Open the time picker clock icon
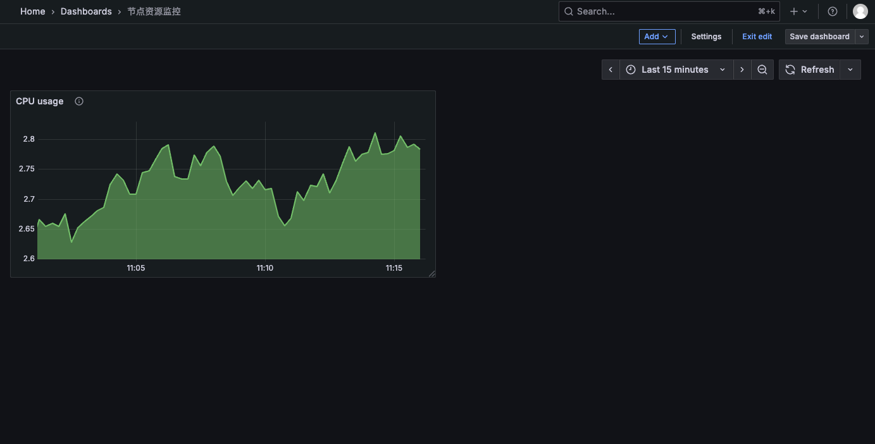This screenshot has height=444, width=875. pyautogui.click(x=630, y=70)
